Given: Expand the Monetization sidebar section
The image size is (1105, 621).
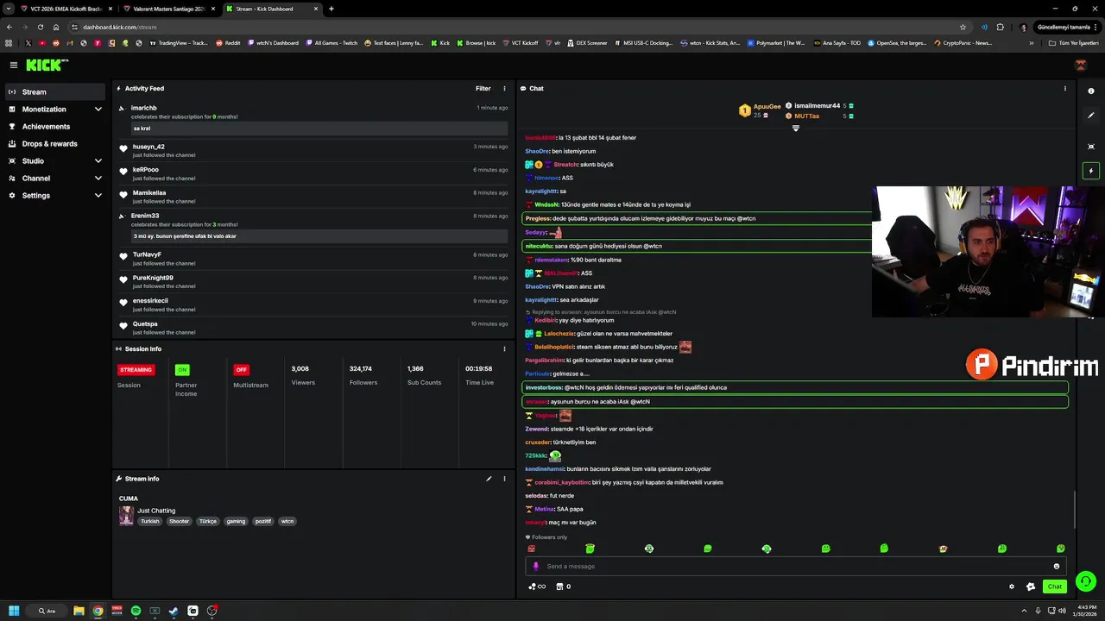Looking at the screenshot, I should click(98, 110).
